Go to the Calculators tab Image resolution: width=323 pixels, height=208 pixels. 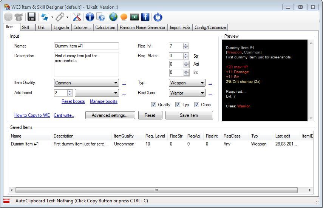tap(105, 28)
